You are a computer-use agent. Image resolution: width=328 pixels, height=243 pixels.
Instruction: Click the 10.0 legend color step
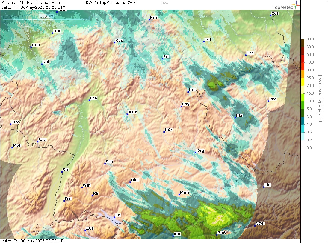pos(303,97)
